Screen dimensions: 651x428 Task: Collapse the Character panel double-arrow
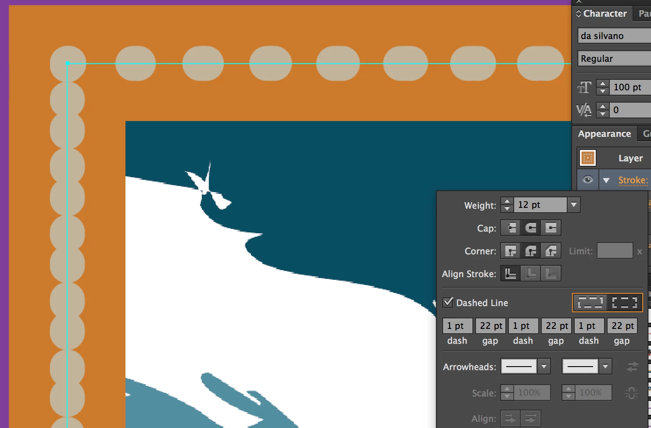pyautogui.click(x=579, y=14)
